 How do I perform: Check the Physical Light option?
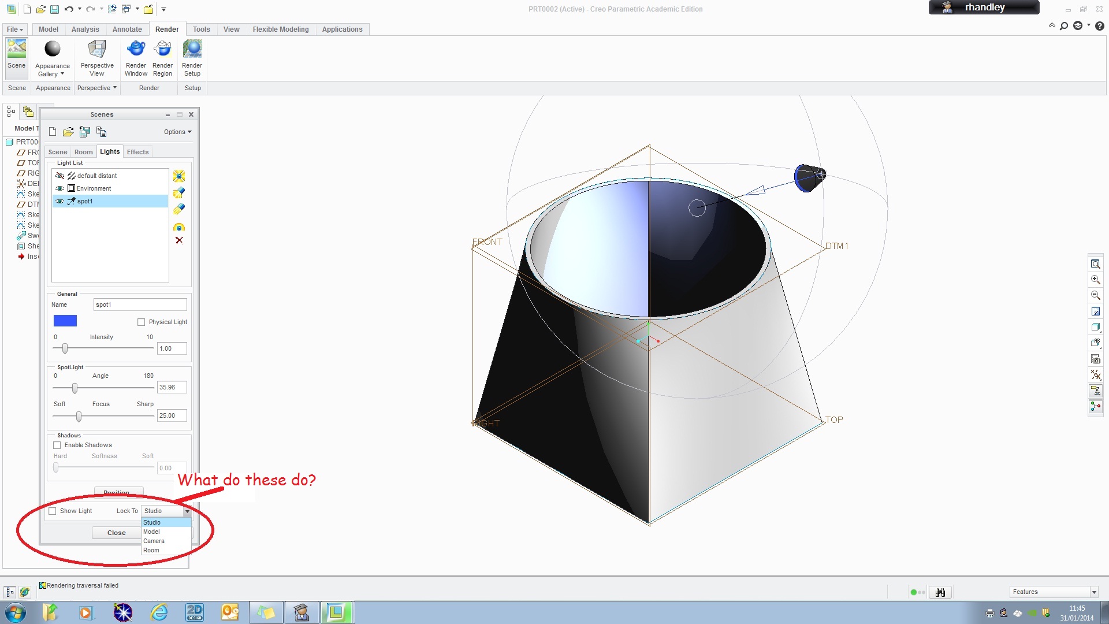[141, 322]
